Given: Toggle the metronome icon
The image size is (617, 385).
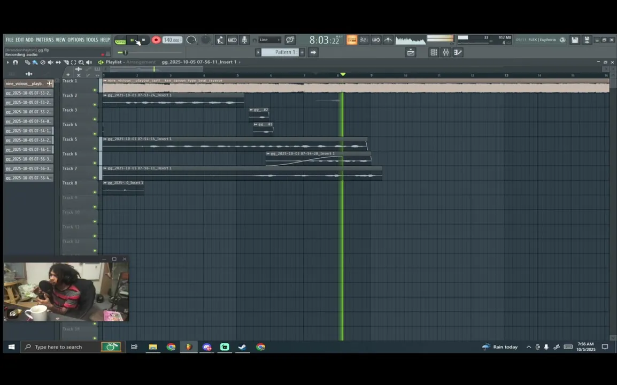Looking at the screenshot, I should (x=220, y=40).
